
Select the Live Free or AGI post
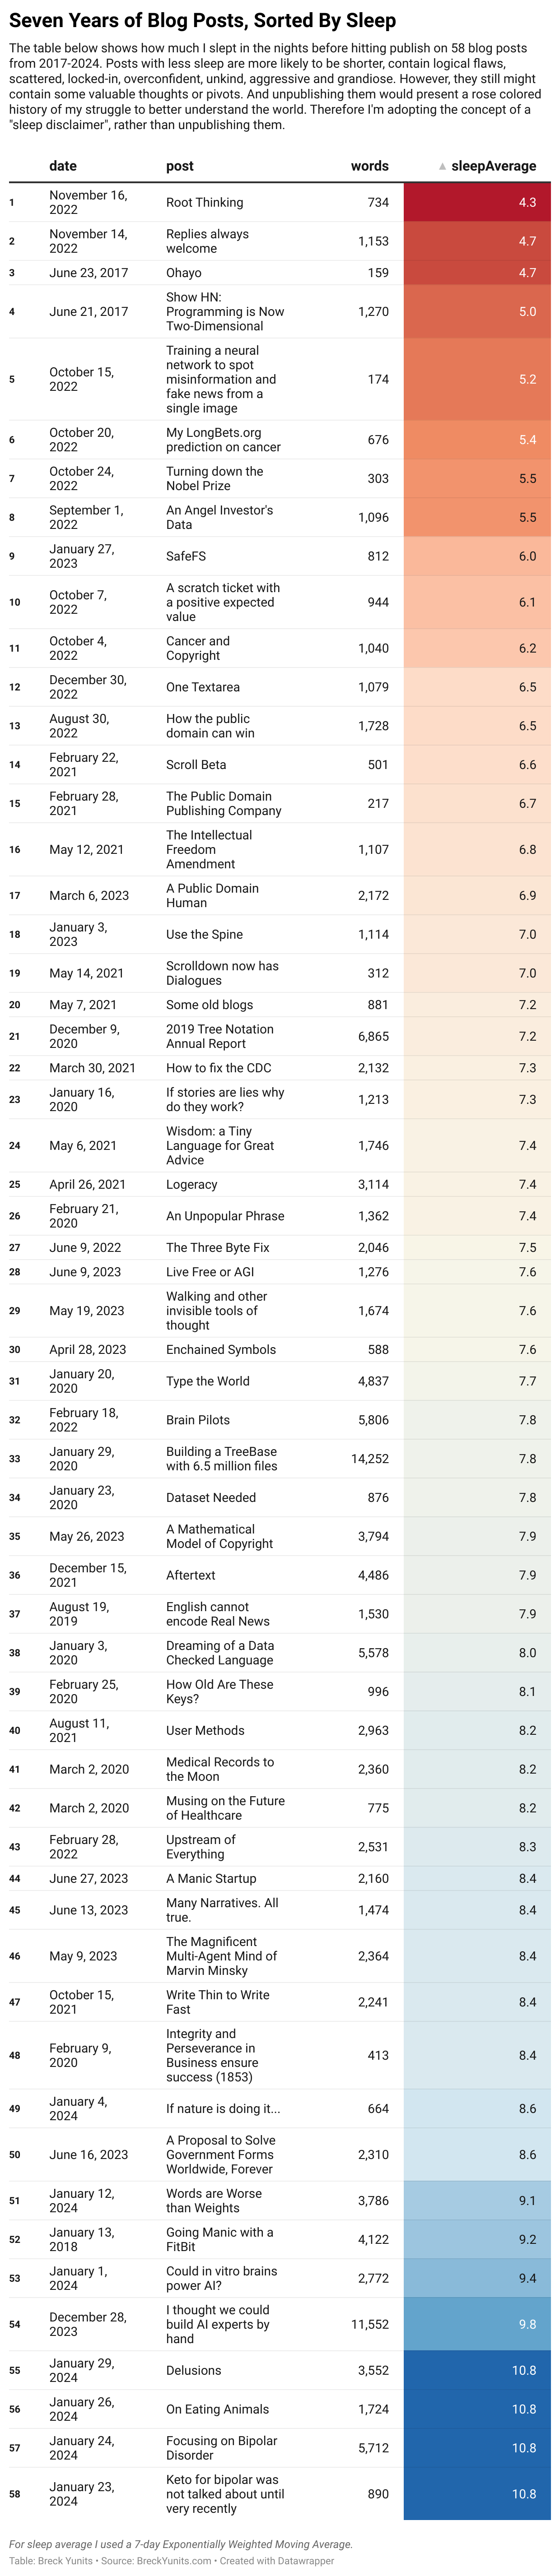(210, 1272)
